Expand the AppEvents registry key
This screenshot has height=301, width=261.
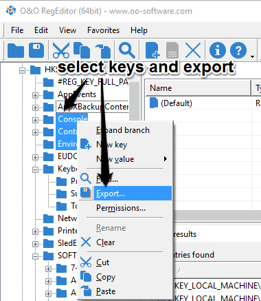[x=35, y=95]
